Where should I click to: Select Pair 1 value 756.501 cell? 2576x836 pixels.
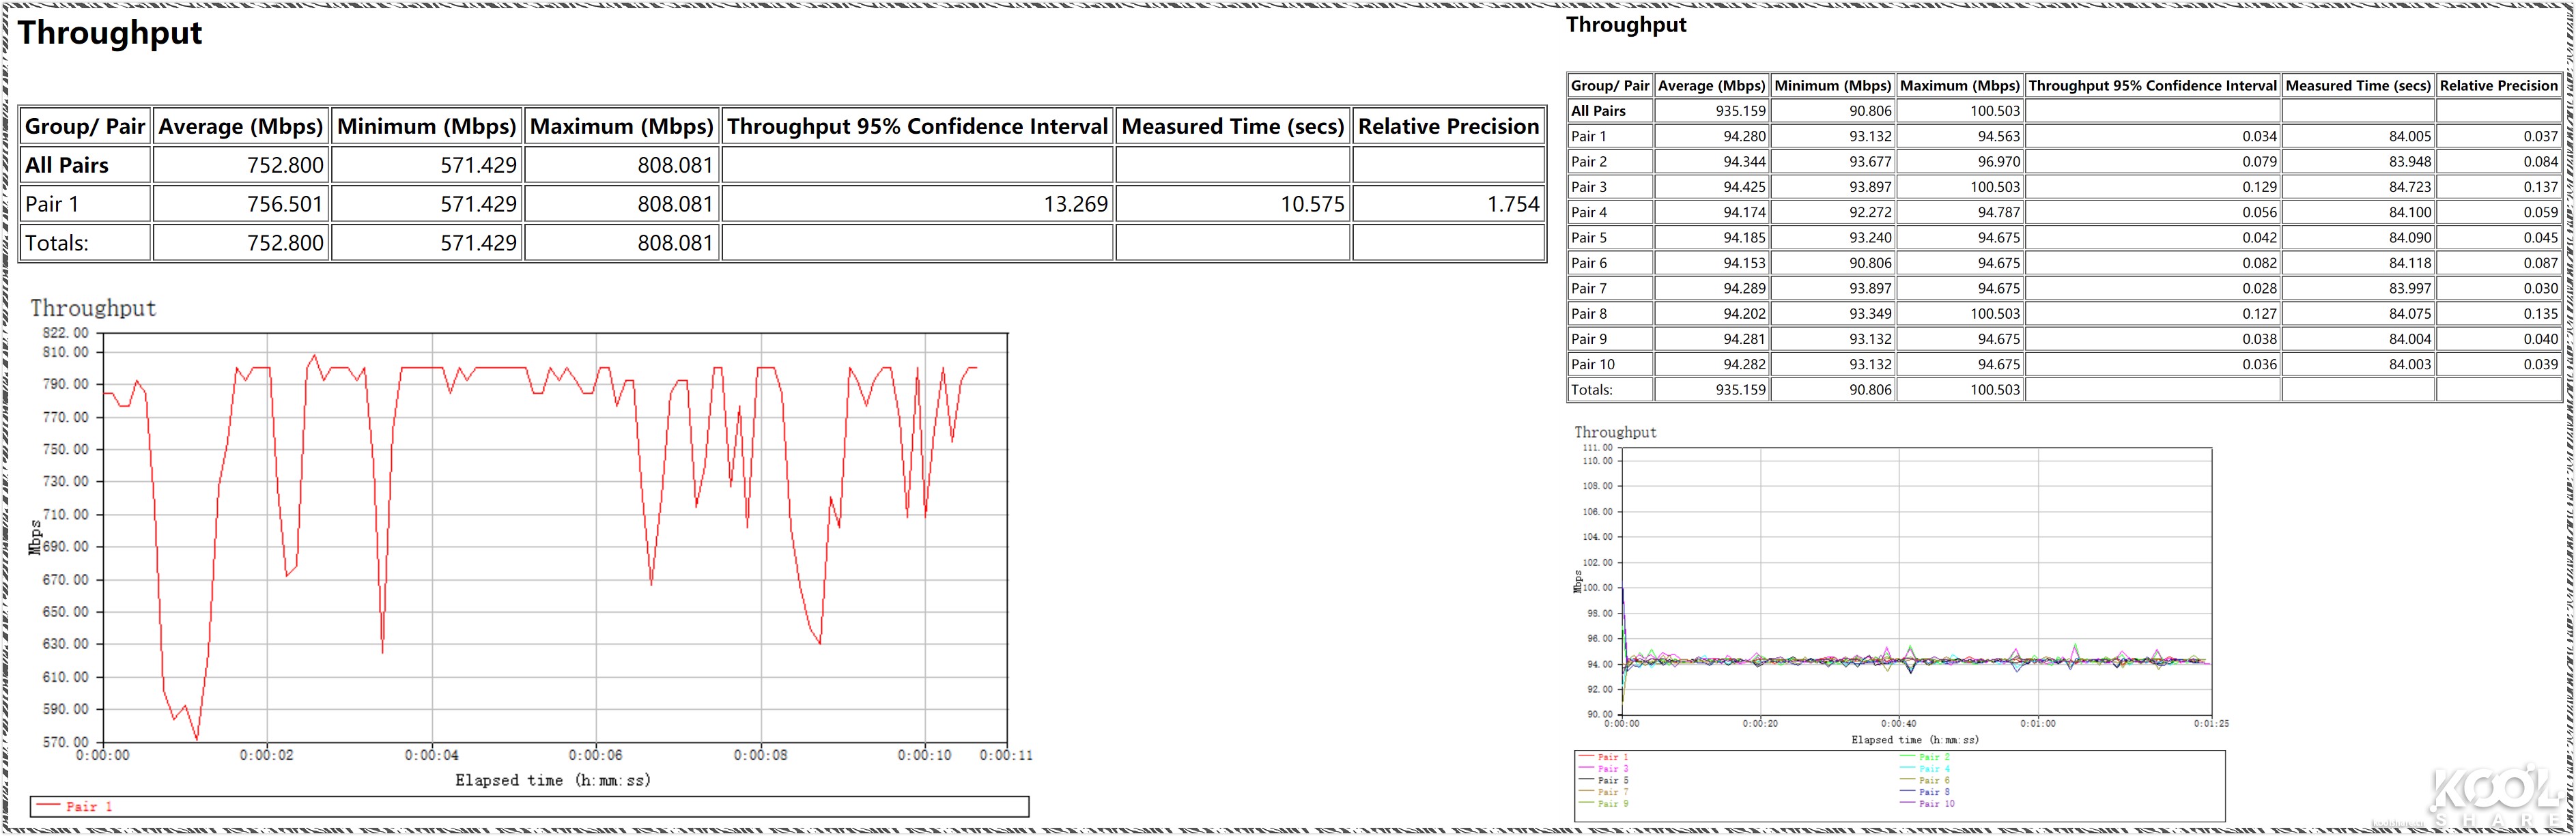coord(285,204)
